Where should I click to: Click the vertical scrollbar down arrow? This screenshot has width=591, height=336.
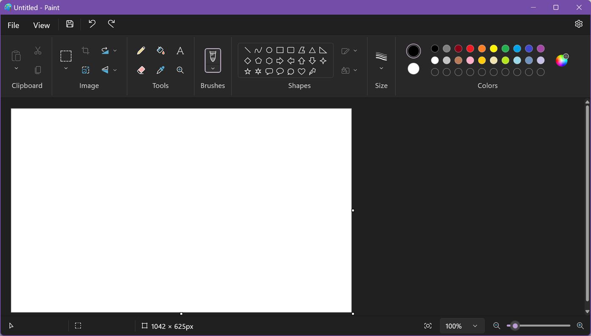click(587, 312)
